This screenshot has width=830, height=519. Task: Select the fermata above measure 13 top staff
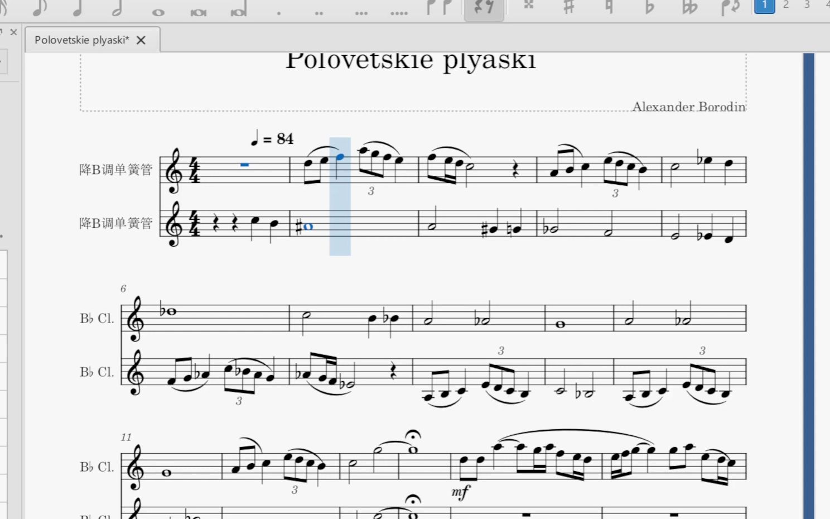[413, 435]
